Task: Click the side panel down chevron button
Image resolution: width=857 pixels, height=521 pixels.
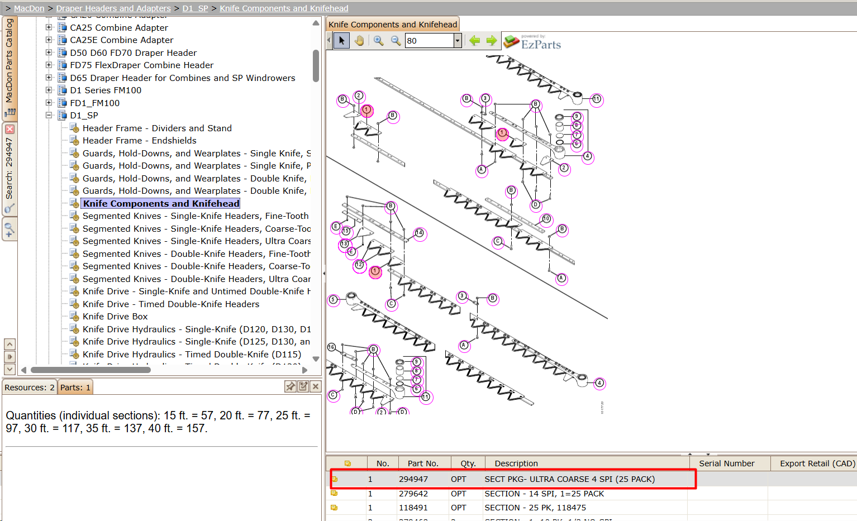Action: (9, 369)
